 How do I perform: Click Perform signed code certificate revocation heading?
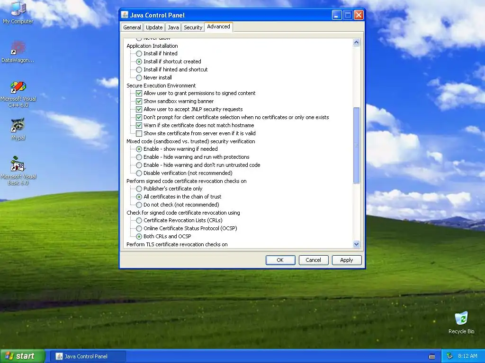(x=187, y=181)
